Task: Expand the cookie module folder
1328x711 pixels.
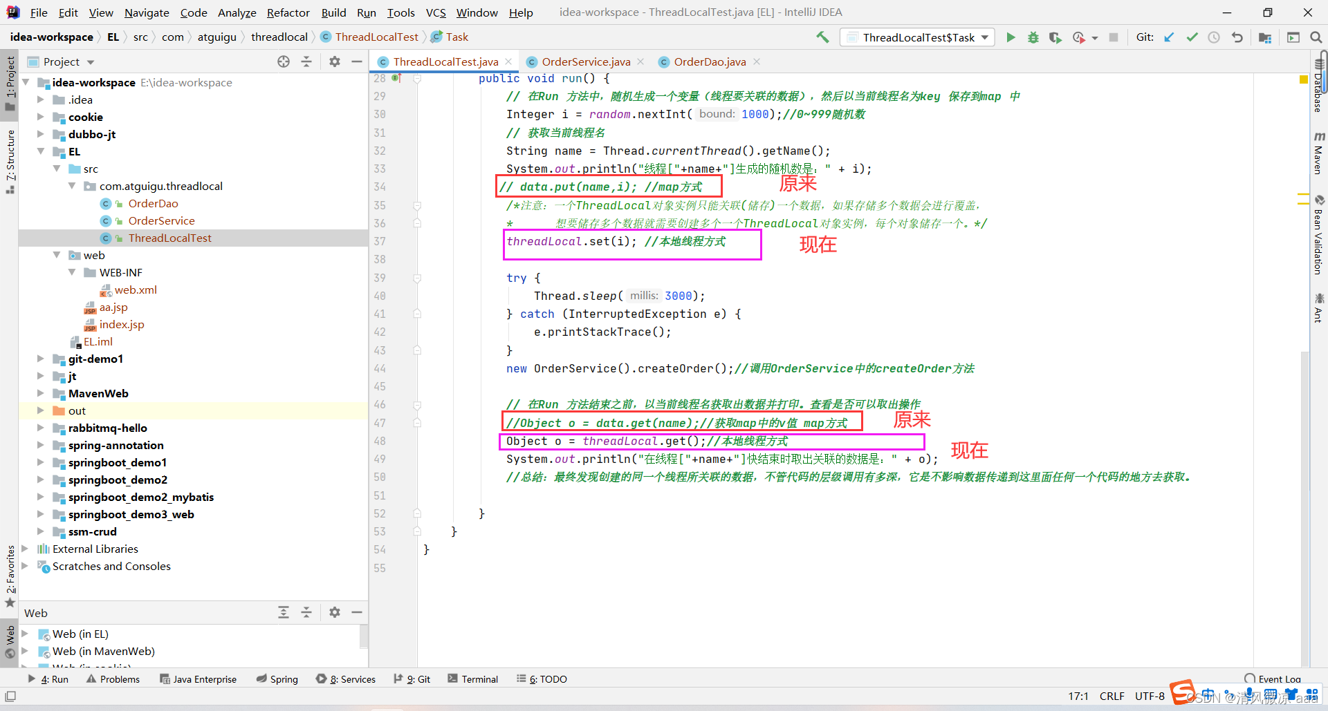Action: tap(41, 117)
